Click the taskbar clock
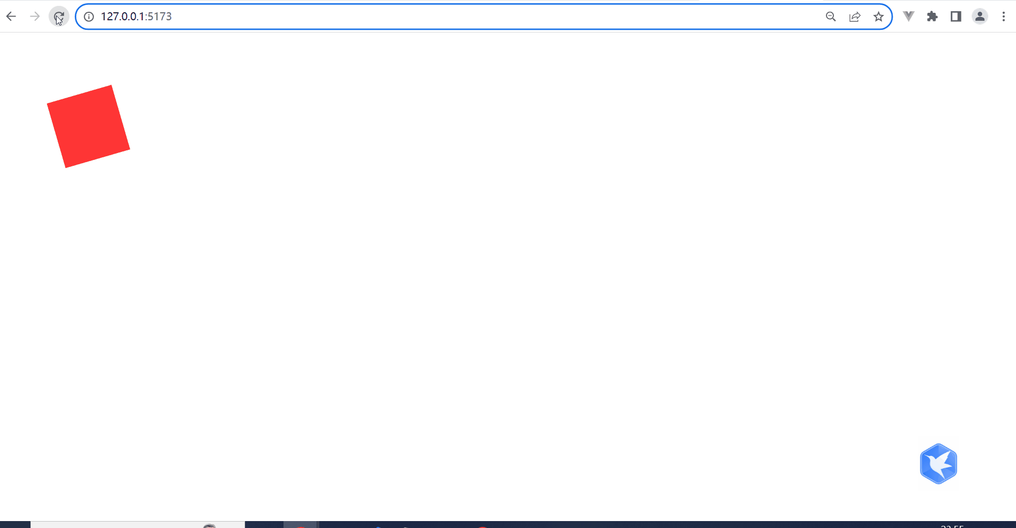 (952, 526)
